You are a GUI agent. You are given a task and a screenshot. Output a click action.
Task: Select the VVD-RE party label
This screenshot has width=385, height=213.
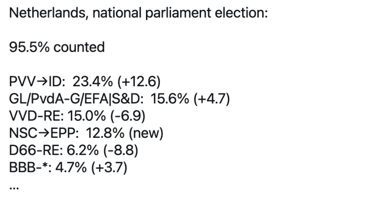37,116
